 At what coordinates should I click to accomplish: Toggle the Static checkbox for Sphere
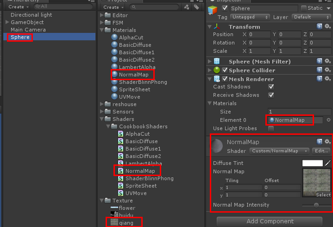click(304, 8)
